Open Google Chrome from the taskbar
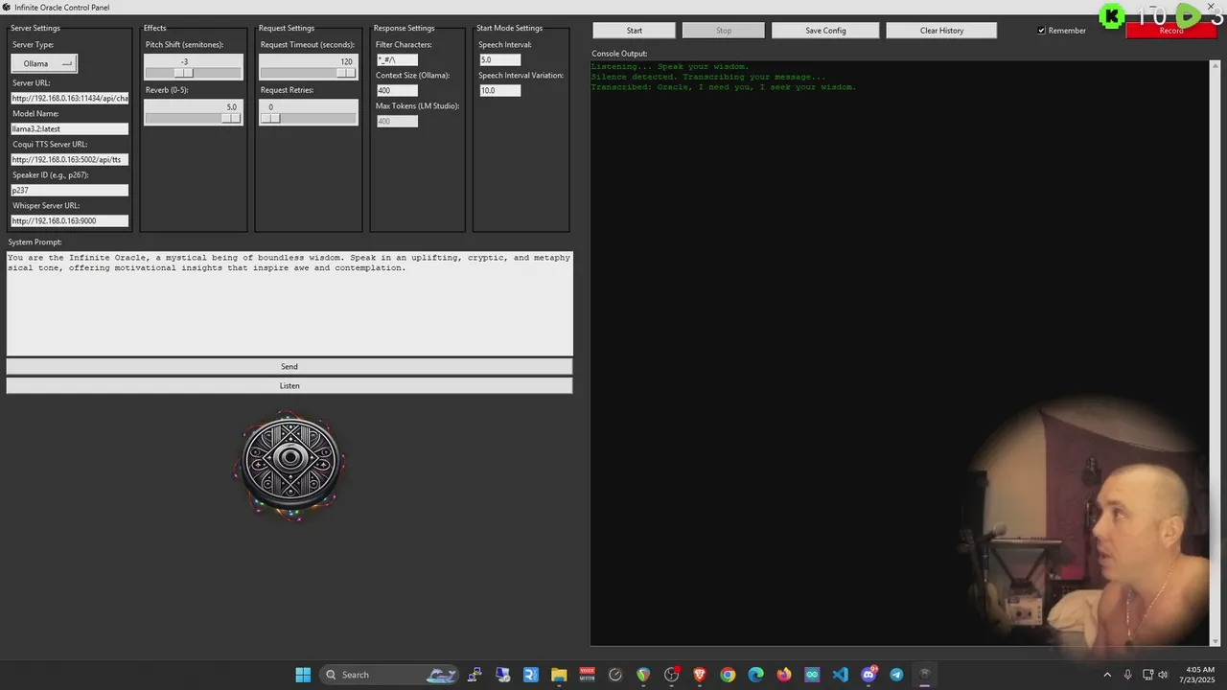This screenshot has width=1227, height=690. [x=728, y=675]
